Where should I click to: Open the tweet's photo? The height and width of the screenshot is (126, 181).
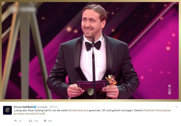90,51
